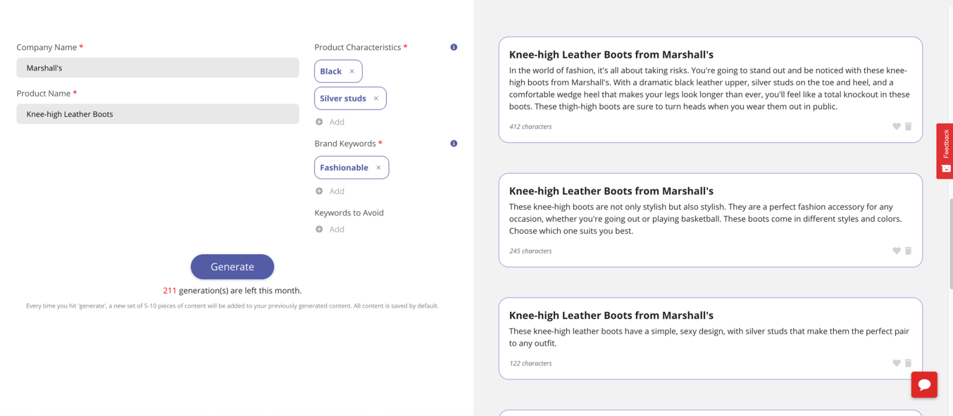Screen dimensions: 953x416
Task: Delete the 412-character description with trash icon
Action: [x=908, y=126]
